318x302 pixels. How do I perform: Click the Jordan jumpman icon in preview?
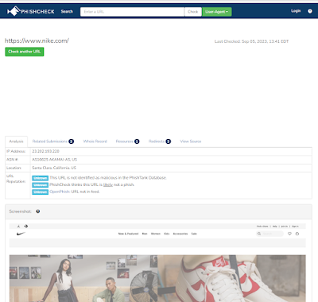point(18,226)
